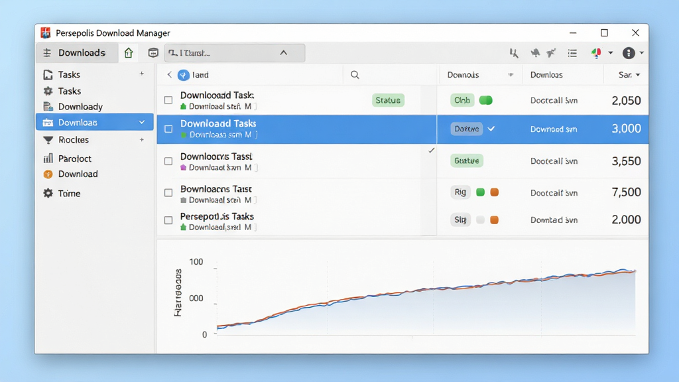Click the plus next to first Tasks item

pos(142,74)
